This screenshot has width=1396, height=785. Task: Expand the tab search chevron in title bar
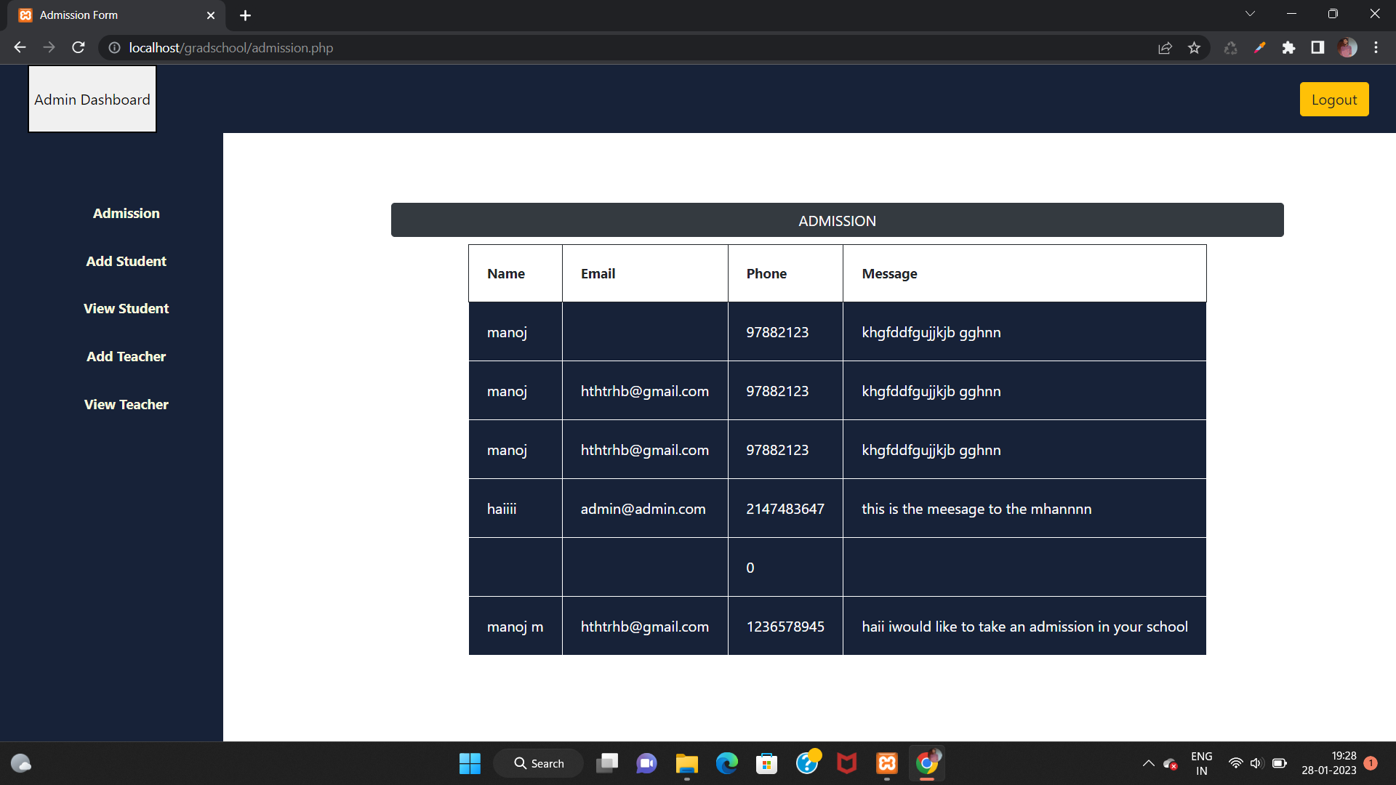[1250, 14]
